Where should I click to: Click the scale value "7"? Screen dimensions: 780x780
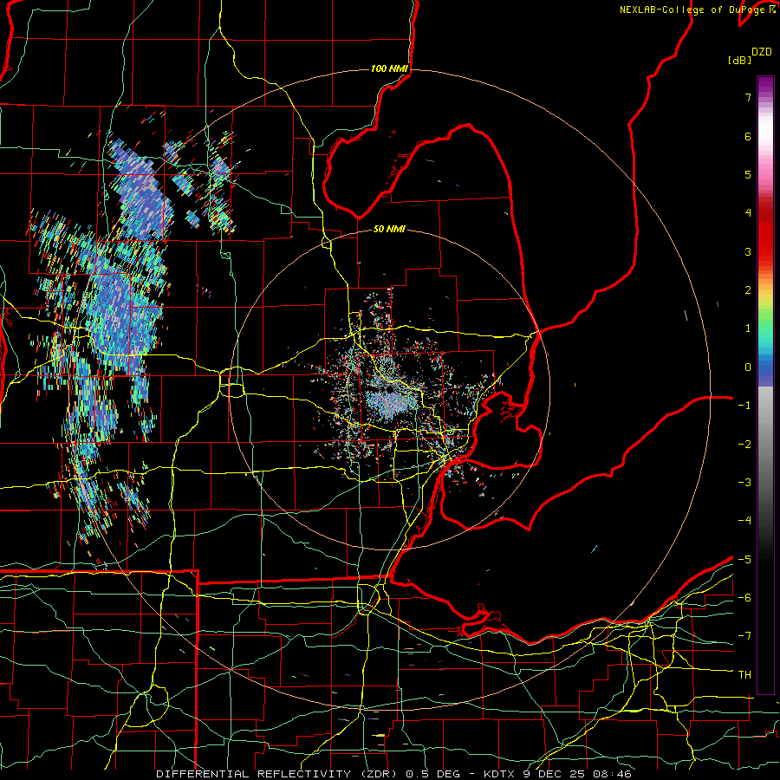tap(748, 97)
